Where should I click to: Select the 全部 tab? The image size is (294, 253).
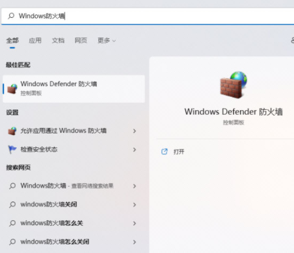click(x=12, y=41)
